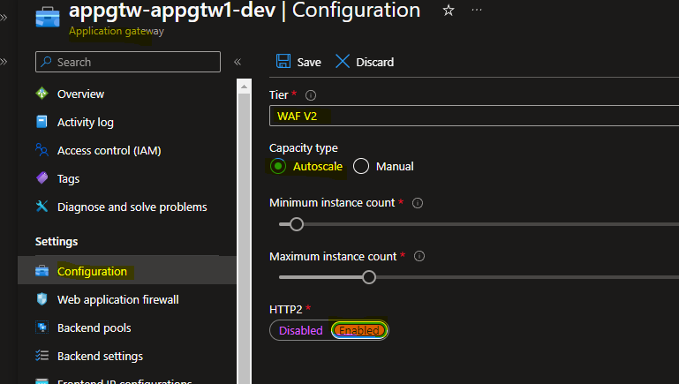
Task: Click the favorite star icon
Action: [x=449, y=10]
